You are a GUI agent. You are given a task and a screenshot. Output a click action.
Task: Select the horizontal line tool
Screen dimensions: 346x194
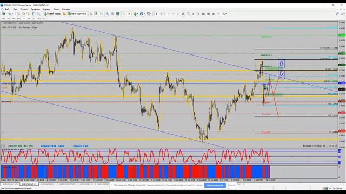173,13
